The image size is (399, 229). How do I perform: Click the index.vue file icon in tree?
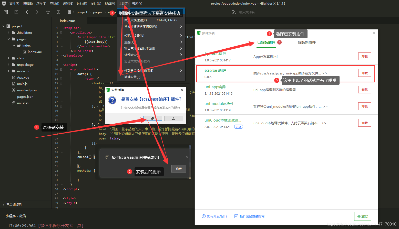coord(24,52)
